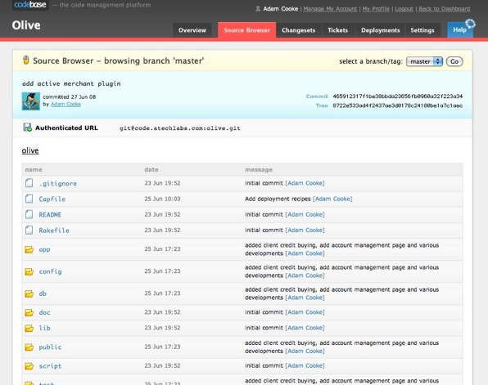Viewport: 488px width, 385px height.
Task: Open the public folder link
Action: pyautogui.click(x=50, y=347)
